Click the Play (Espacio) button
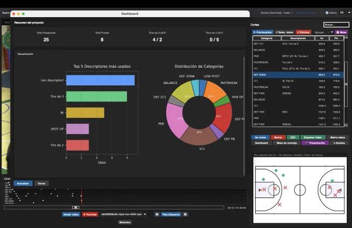352x228 pixels. tap(171, 215)
